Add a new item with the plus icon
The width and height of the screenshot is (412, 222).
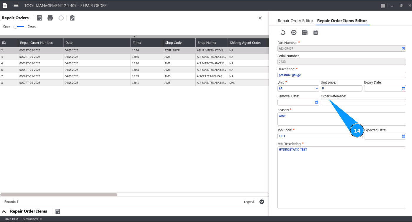[x=294, y=32]
